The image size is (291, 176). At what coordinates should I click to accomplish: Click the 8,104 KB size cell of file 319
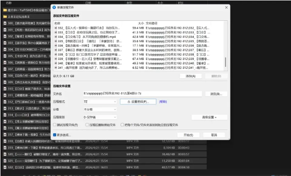click(169, 148)
